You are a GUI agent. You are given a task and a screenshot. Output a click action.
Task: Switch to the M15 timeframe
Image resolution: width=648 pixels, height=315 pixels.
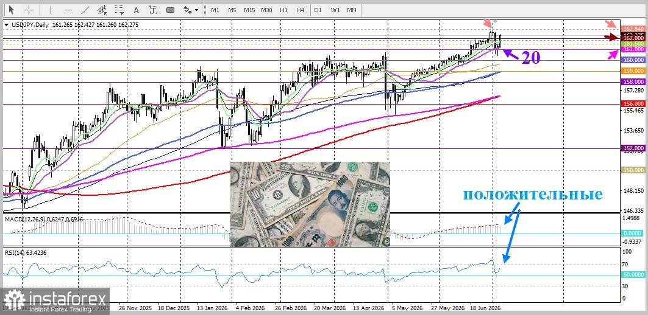(249, 10)
